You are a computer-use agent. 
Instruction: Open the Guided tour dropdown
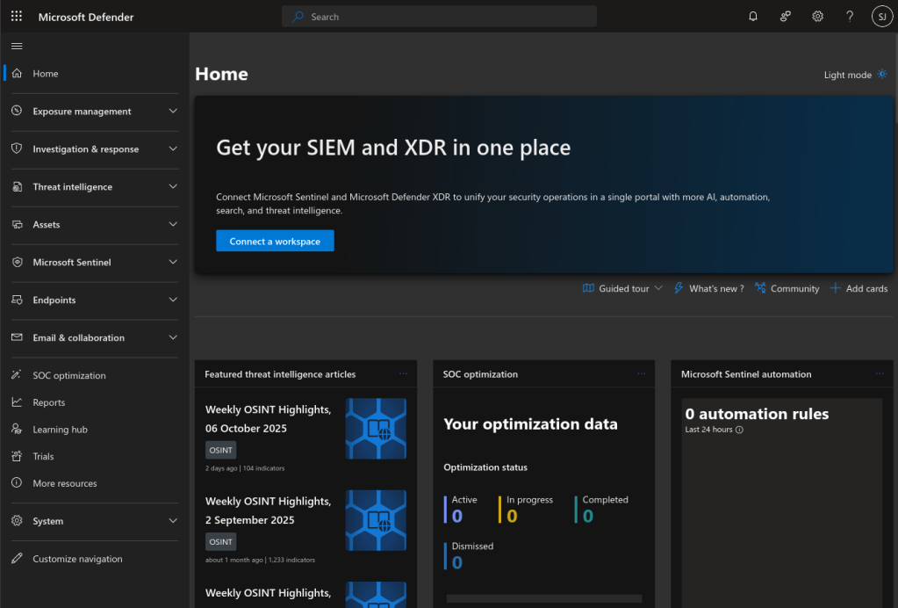click(622, 288)
